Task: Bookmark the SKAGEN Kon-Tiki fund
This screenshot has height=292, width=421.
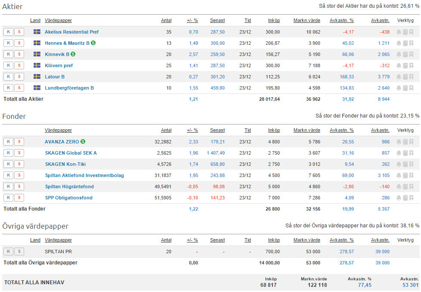Action: (411, 164)
